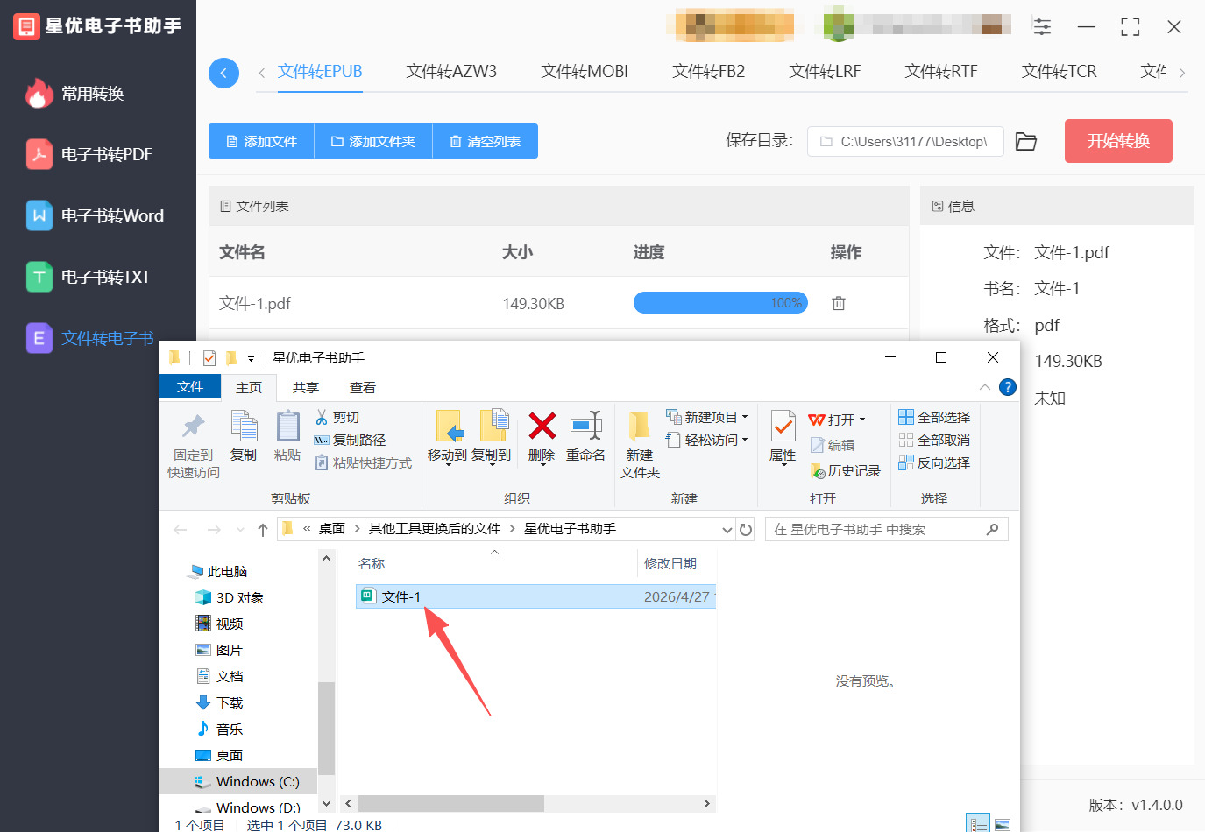Open the settings sliders icon in app title bar
Viewport: 1205px width, 832px height.
pyautogui.click(x=1042, y=26)
